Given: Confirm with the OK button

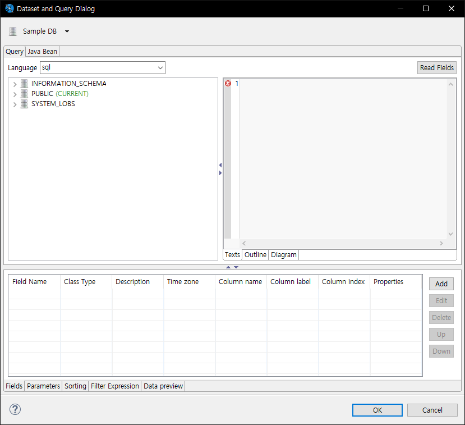Looking at the screenshot, I should pos(377,410).
